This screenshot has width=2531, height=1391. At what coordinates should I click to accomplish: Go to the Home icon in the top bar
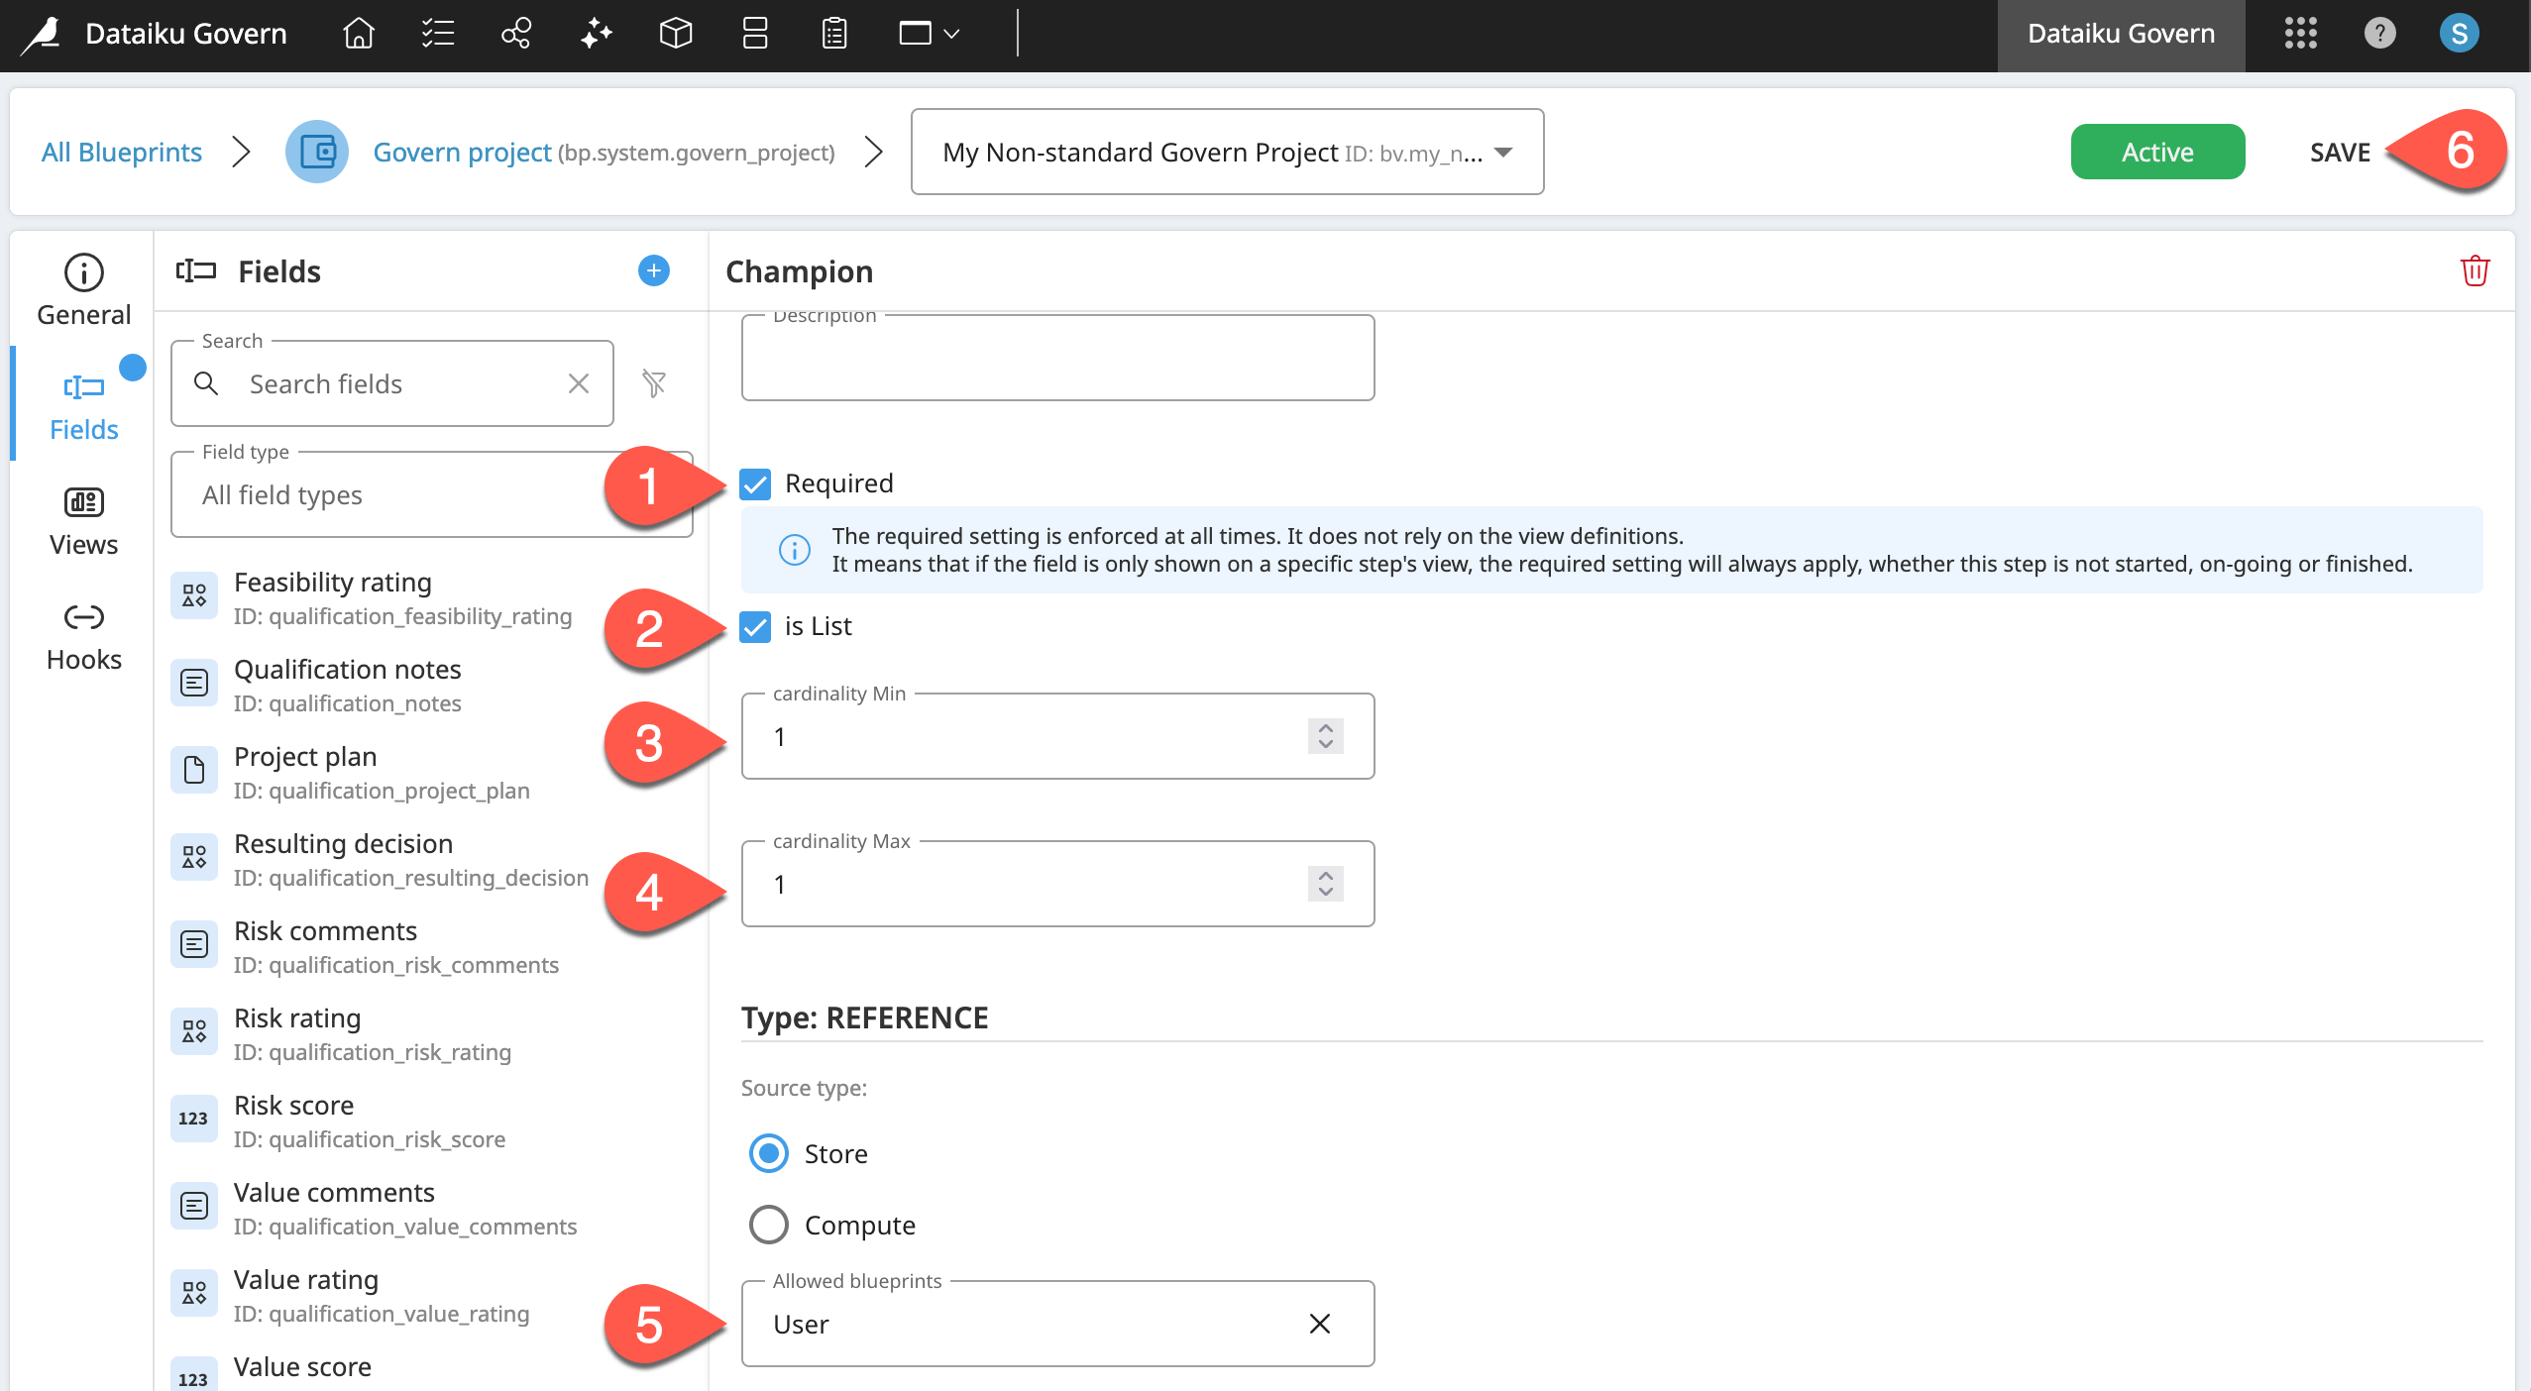[x=358, y=34]
